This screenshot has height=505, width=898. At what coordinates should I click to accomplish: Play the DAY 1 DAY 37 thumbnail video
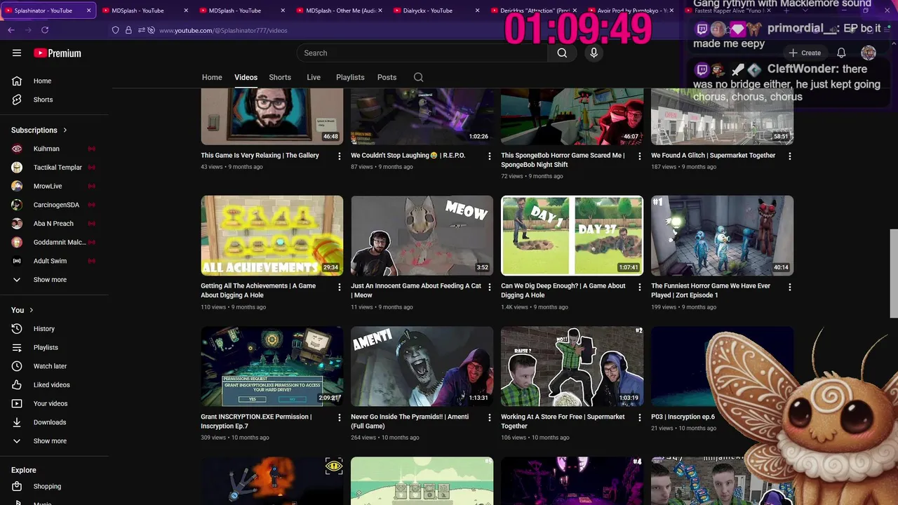[572, 236]
